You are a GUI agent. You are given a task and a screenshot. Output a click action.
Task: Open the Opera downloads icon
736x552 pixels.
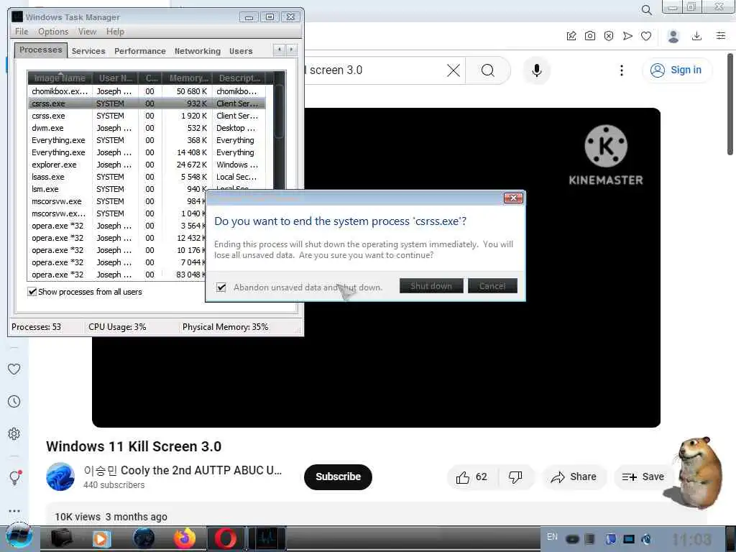click(696, 36)
